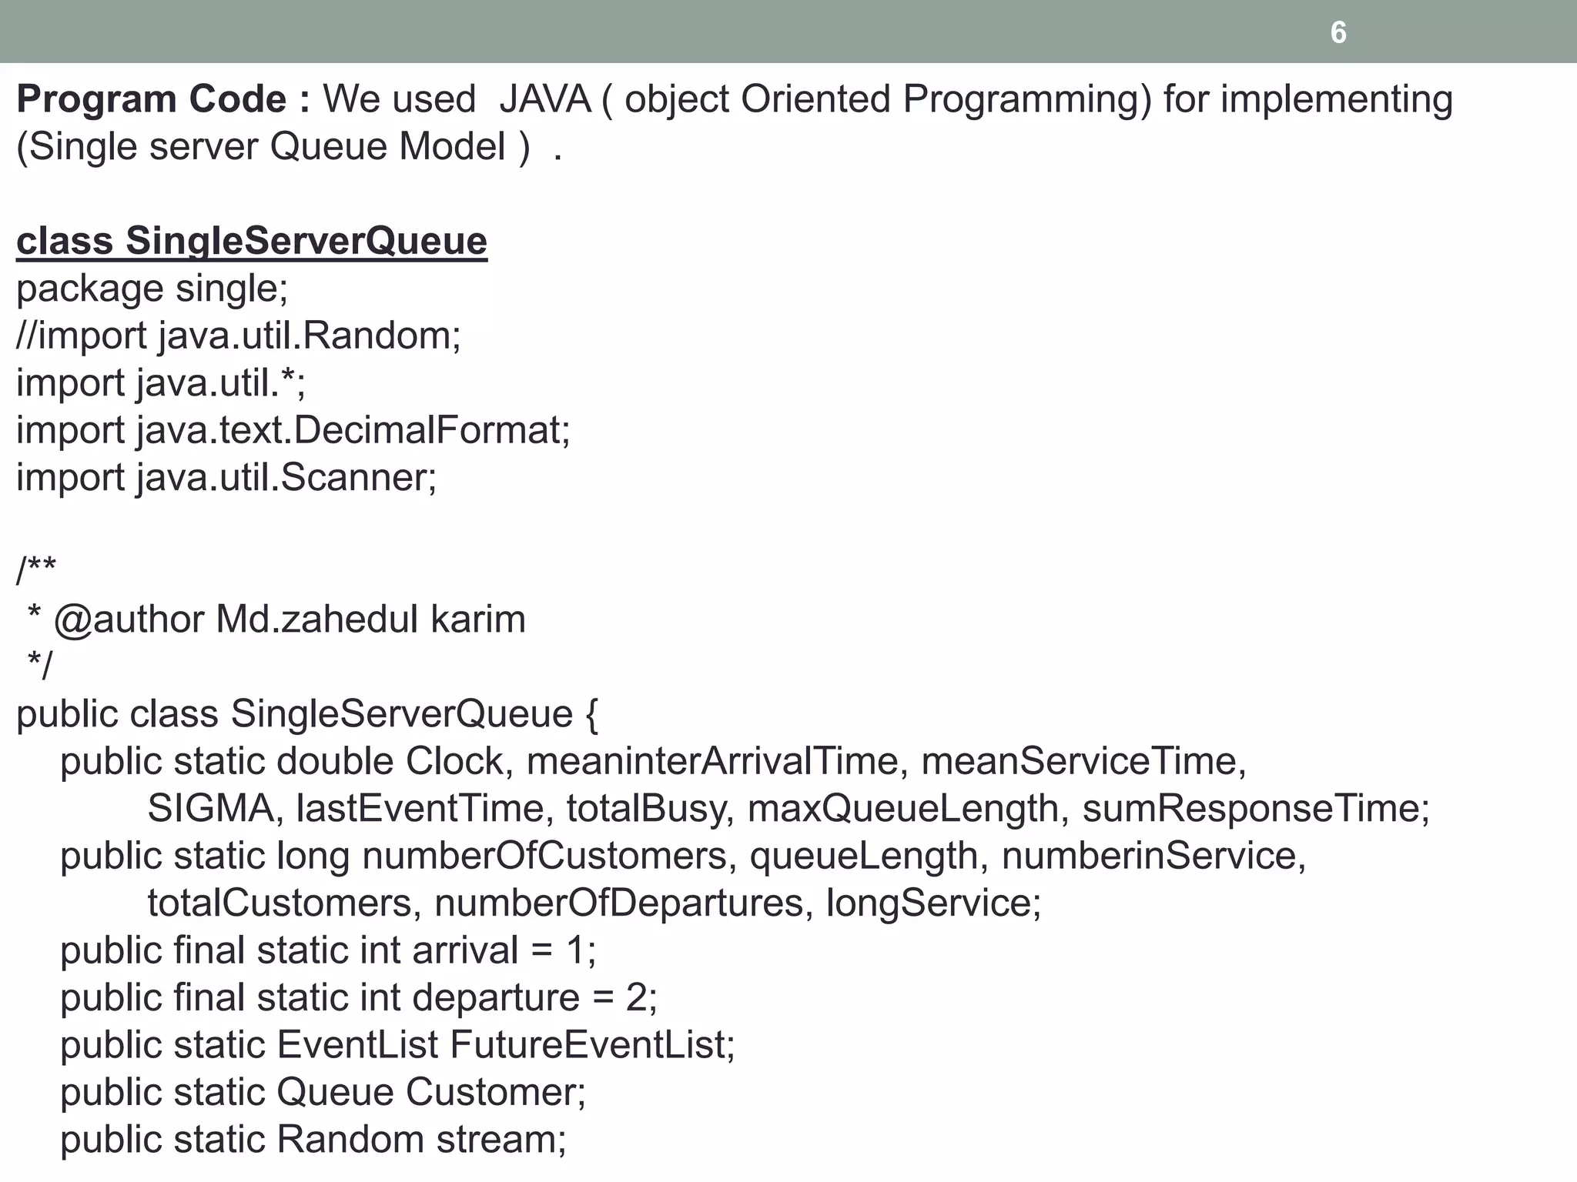Click 'public final static int arrival = 1;'
1577x1182 pixels.
[328, 951]
